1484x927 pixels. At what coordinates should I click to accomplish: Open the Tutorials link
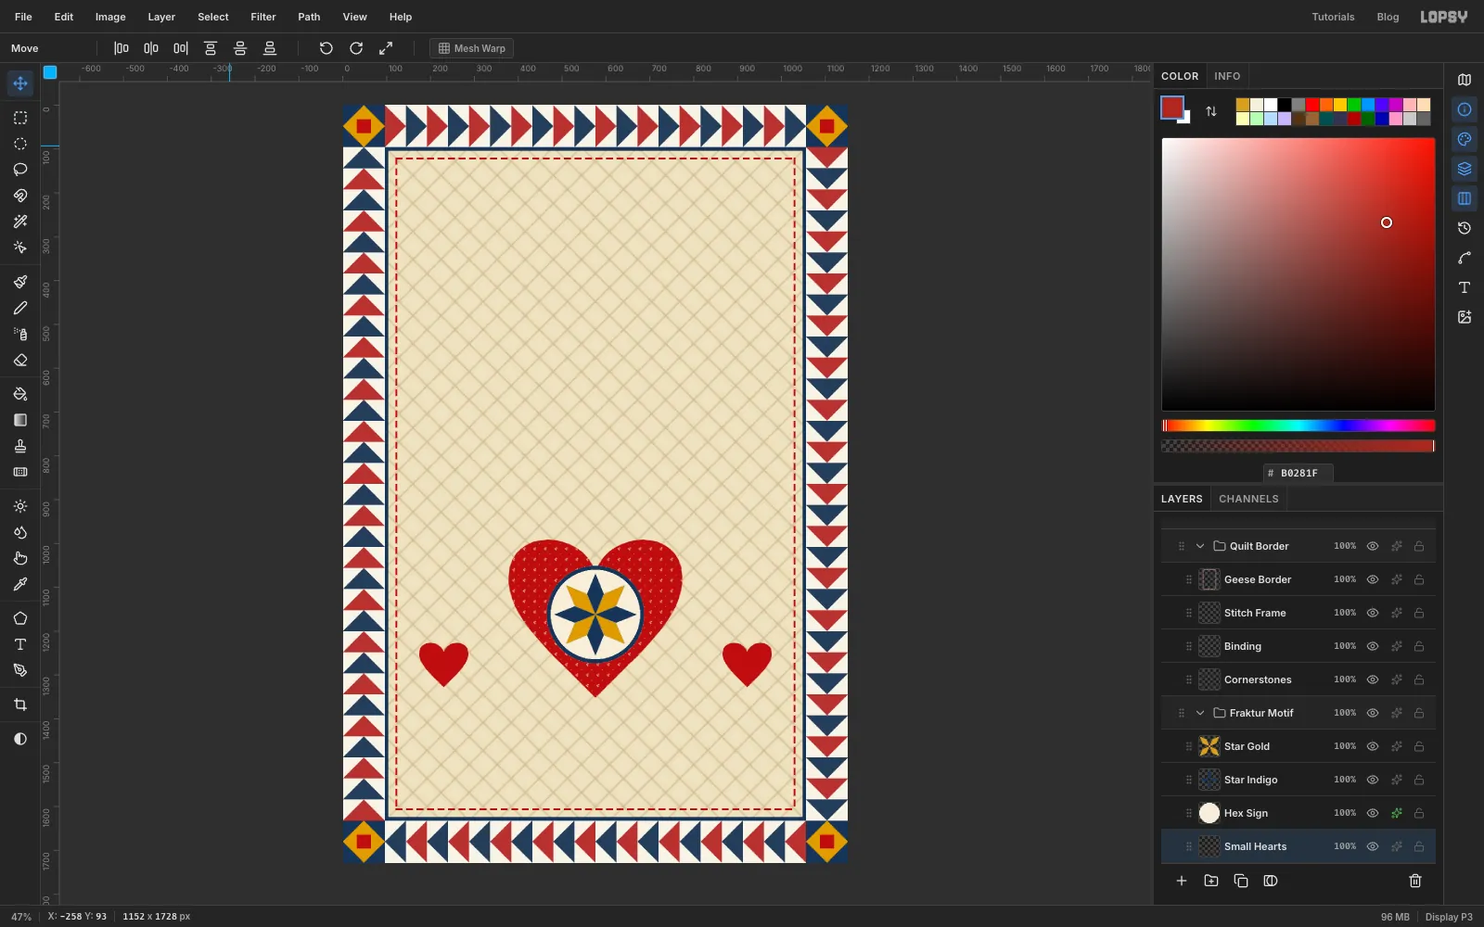(1333, 17)
